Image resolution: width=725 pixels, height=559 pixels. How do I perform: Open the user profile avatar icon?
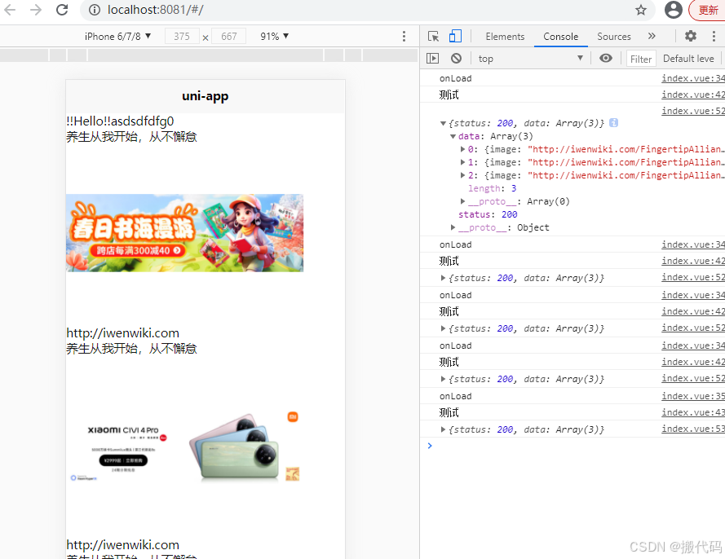pos(673,10)
